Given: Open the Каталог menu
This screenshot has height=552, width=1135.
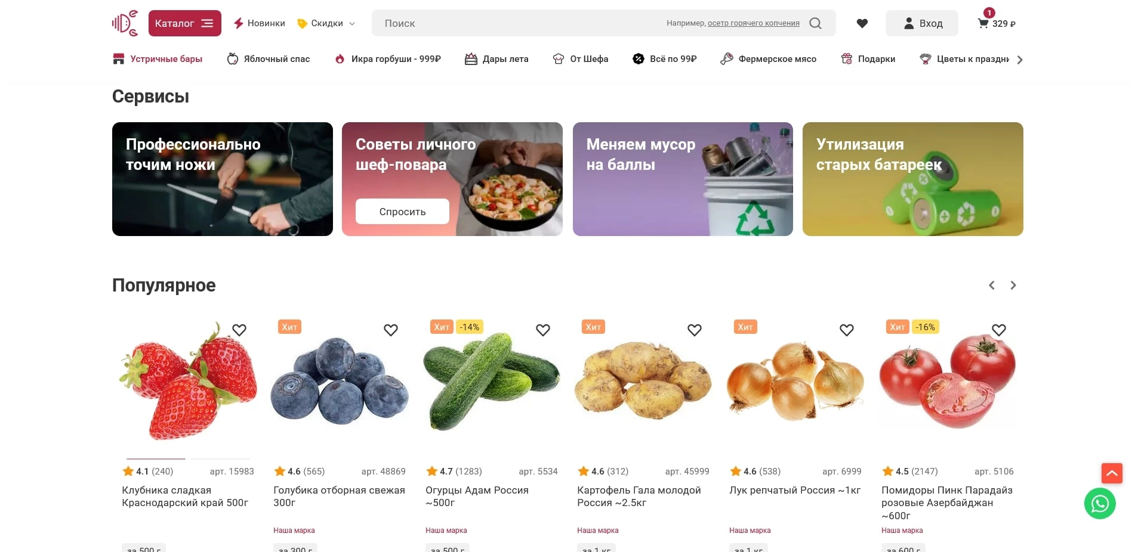Looking at the screenshot, I should (x=184, y=23).
